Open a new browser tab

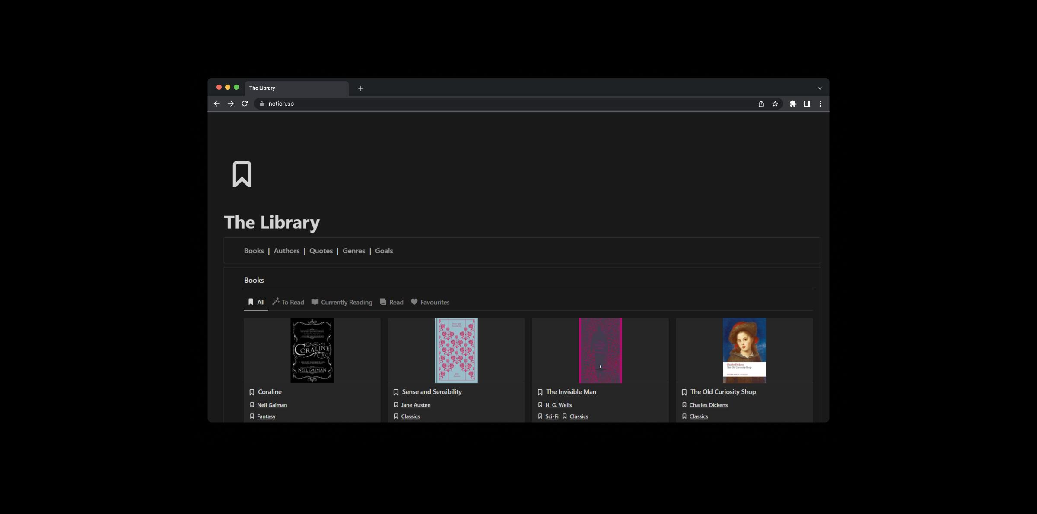(361, 88)
